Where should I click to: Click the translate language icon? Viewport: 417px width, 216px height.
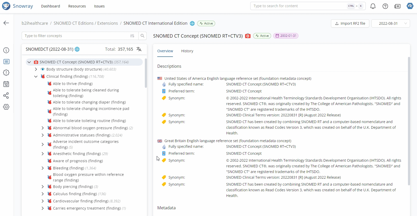139,49
